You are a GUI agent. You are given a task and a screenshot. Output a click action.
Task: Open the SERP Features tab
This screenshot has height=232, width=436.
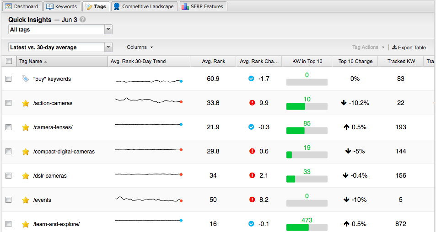203,6
